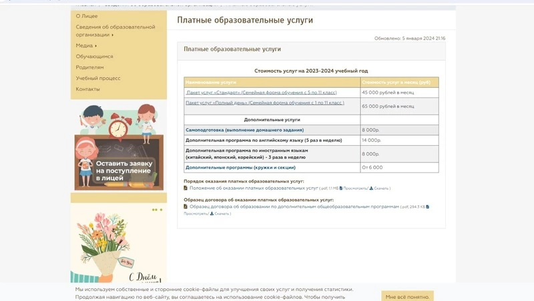Open the 'Контакты' page
Viewport: 534px width, 301px height.
pos(87,89)
